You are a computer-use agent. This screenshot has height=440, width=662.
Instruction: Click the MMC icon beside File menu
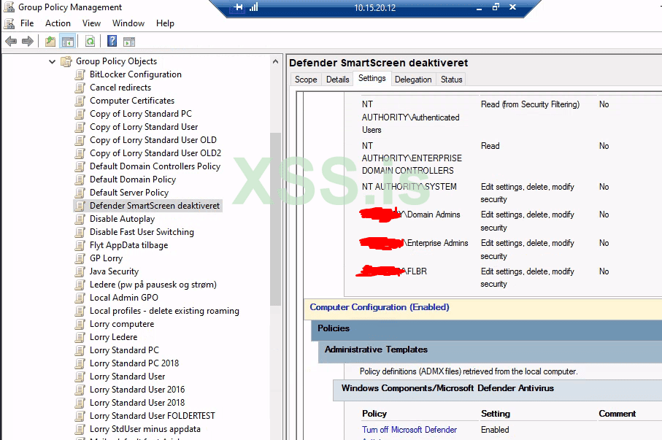pos(9,23)
